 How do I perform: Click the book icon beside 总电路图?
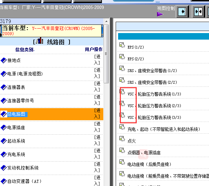click(x=3, y=114)
